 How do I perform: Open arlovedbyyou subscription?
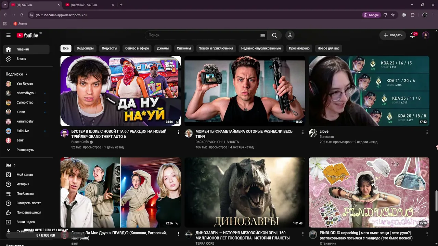click(x=26, y=93)
